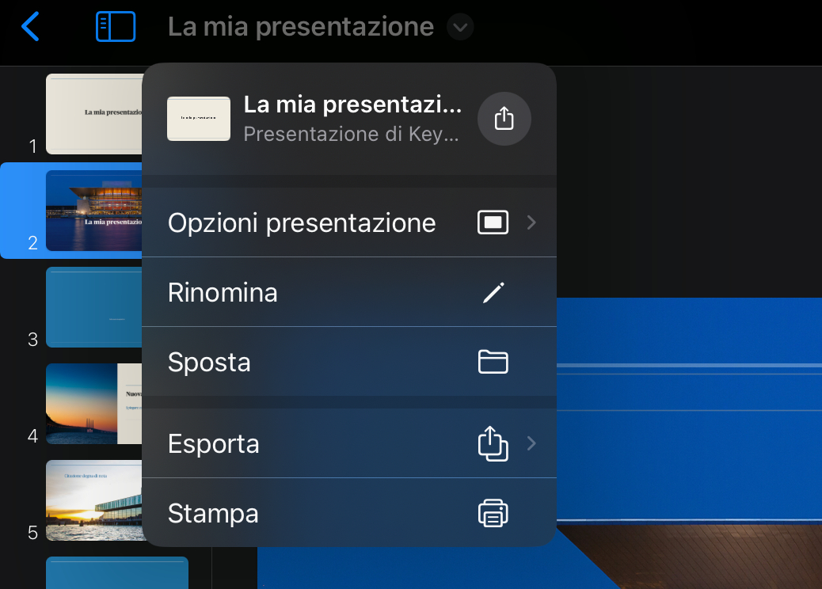Image resolution: width=822 pixels, height=589 pixels.
Task: Choose Rinomina from the menu
Action: [223, 291]
